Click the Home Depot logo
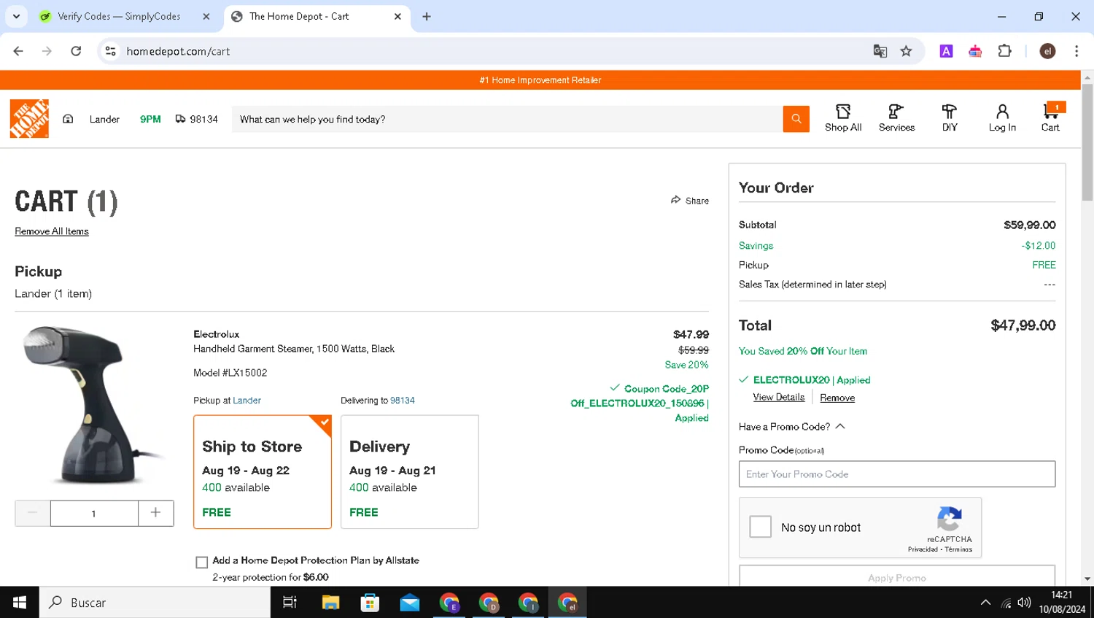1094x618 pixels. (29, 118)
